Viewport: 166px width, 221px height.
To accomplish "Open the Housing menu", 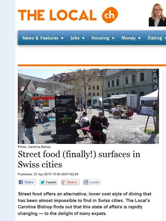I will tap(103, 38).
